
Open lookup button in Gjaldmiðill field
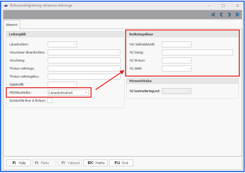click(74, 85)
